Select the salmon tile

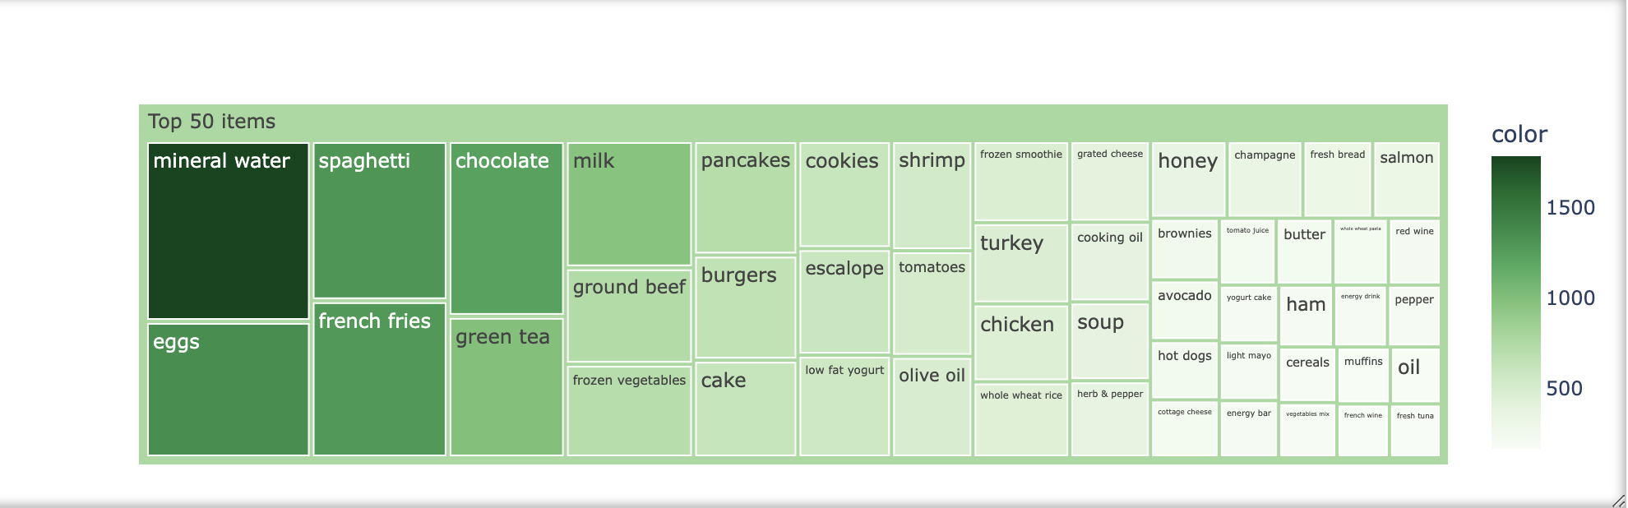click(1407, 180)
